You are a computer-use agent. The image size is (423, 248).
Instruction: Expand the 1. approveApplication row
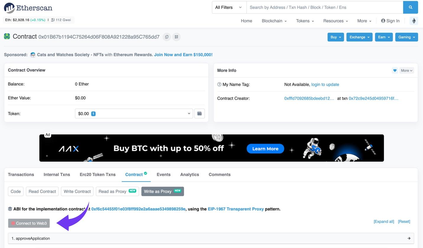tap(211, 238)
